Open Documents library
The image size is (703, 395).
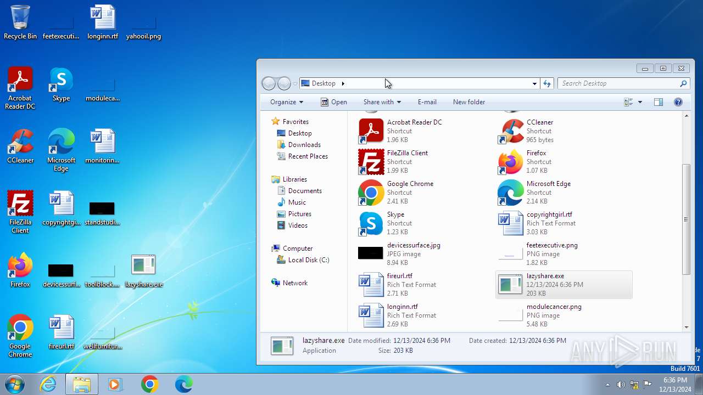pos(305,191)
